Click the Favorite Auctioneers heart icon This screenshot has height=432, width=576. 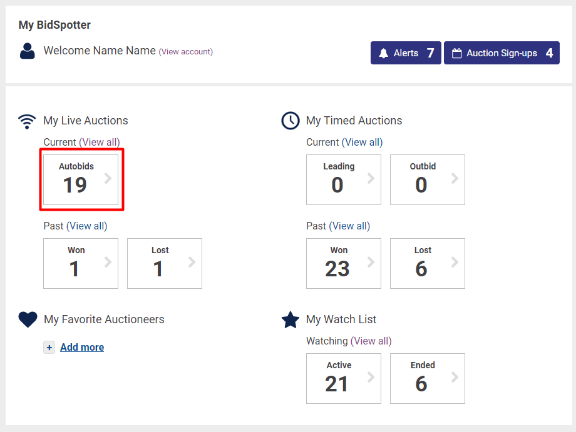(28, 319)
